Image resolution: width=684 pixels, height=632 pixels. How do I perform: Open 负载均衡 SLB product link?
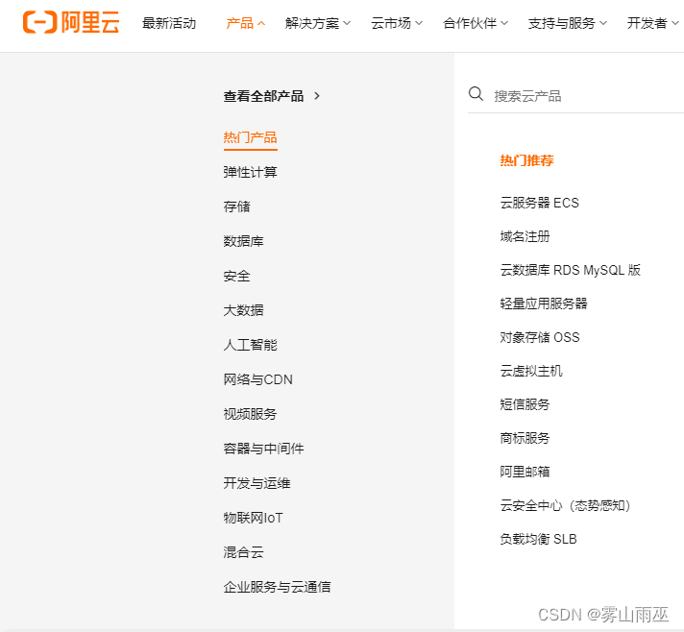(539, 539)
